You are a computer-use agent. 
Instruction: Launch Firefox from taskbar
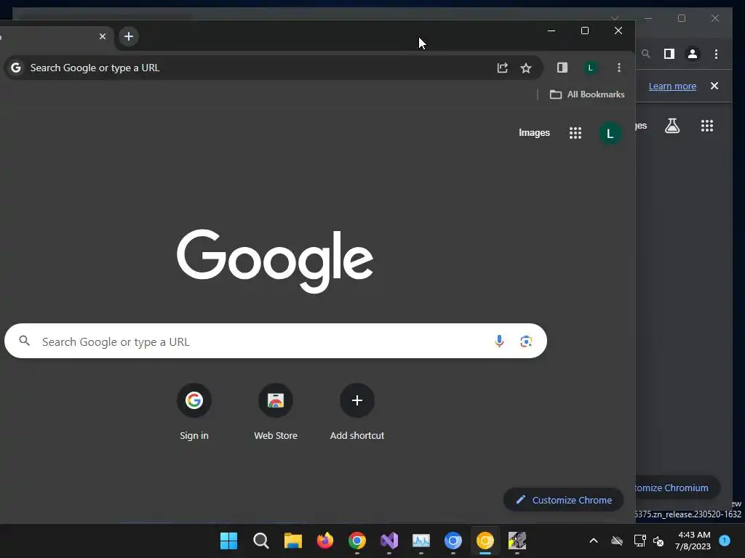click(x=325, y=541)
